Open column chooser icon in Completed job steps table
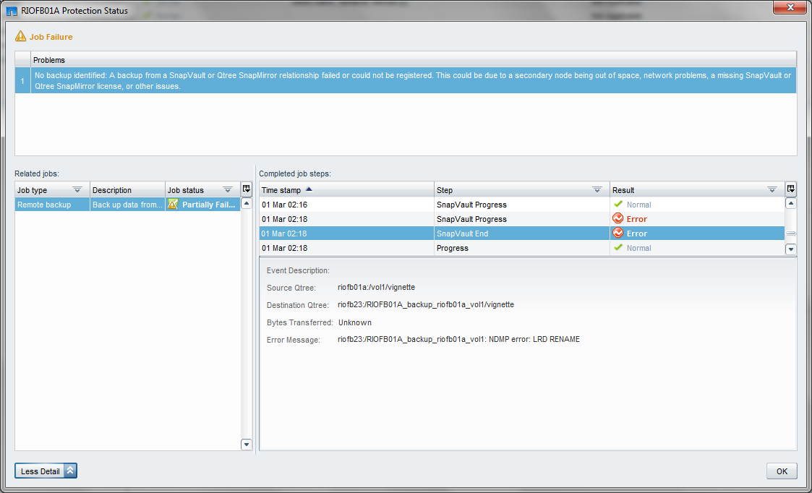The width and height of the screenshot is (812, 493). pos(791,189)
